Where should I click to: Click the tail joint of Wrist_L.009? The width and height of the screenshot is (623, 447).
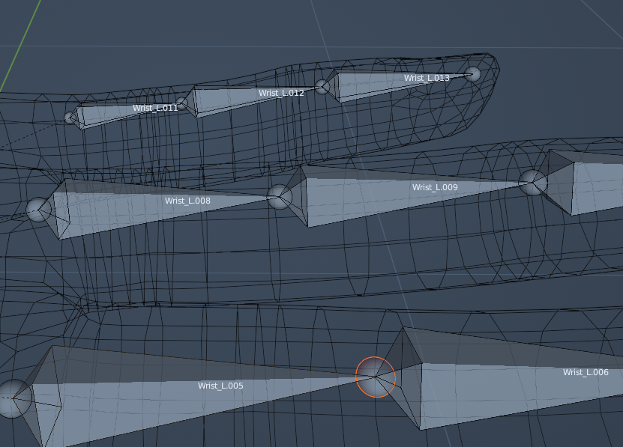[532, 182]
